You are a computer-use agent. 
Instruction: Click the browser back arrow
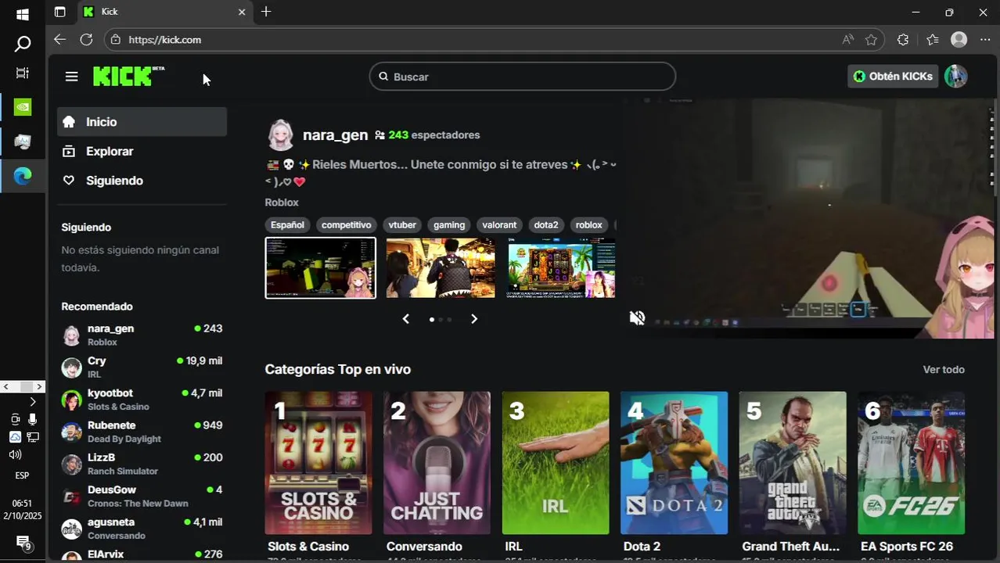(60, 39)
